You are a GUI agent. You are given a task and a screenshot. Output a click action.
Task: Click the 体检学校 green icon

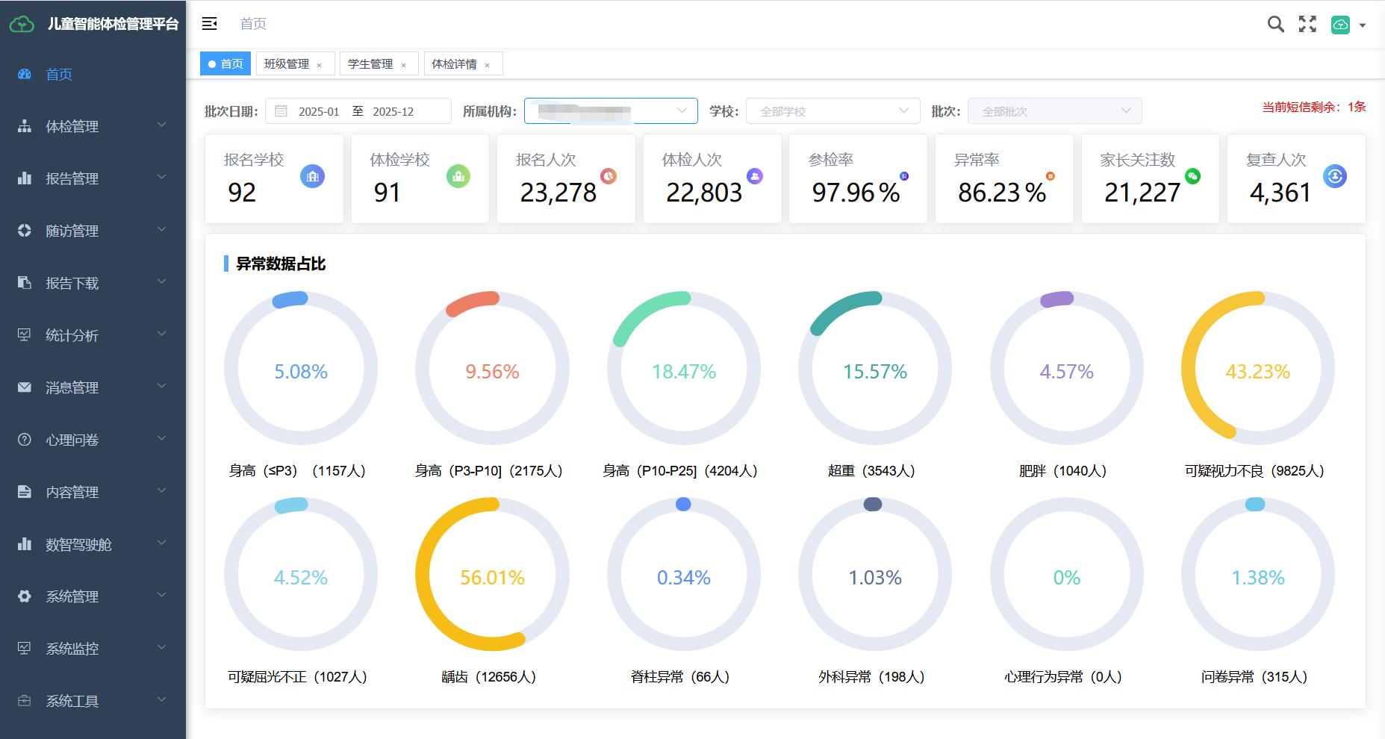[458, 176]
